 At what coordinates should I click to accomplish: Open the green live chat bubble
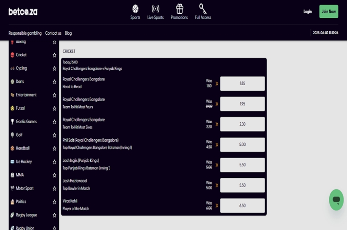coord(336,200)
